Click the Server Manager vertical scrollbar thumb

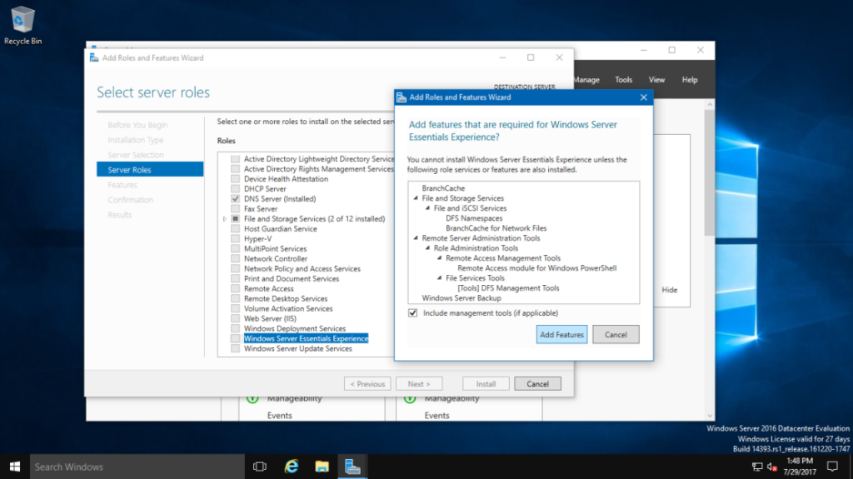(710, 172)
